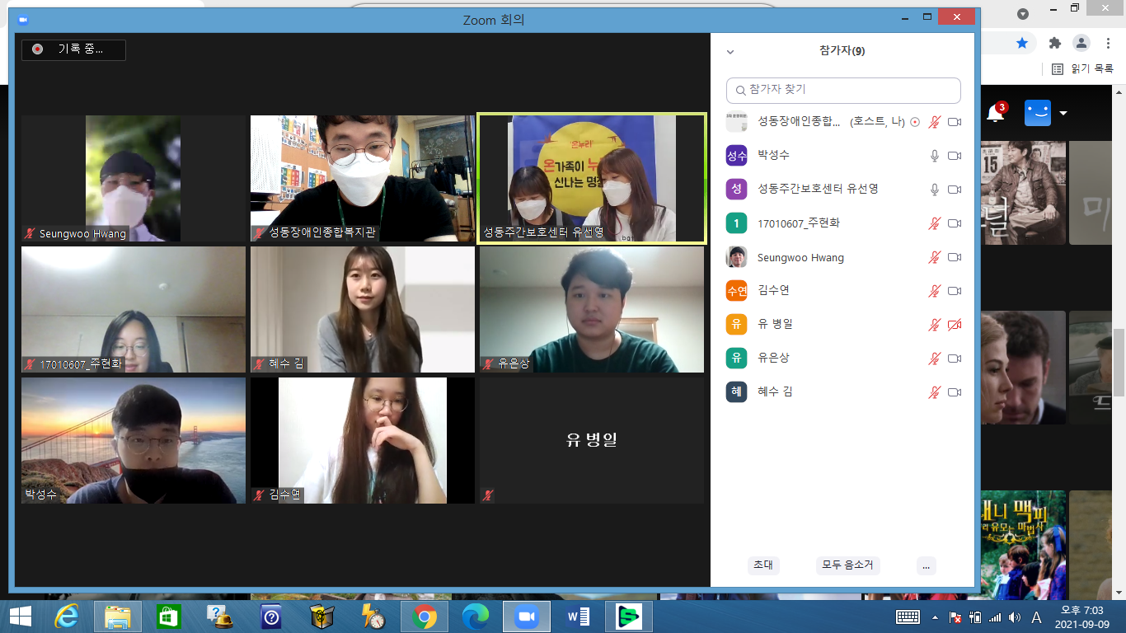
Task: Select 17010607_주현화 in participants list
Action: pyautogui.click(x=843, y=223)
